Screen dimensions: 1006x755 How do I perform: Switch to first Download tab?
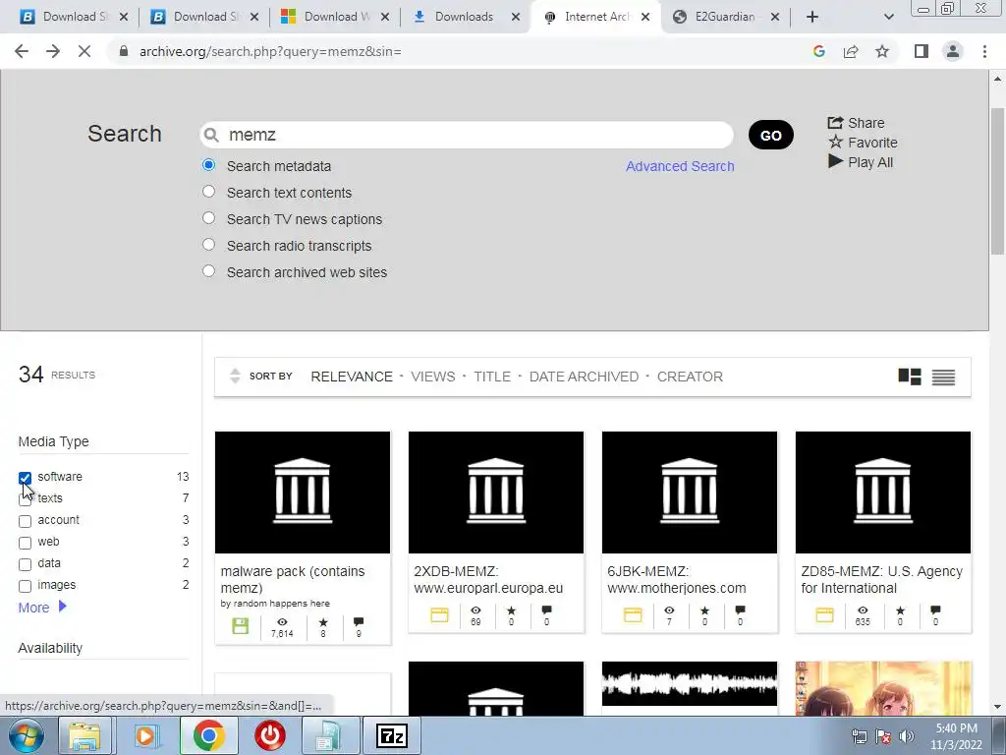(x=73, y=17)
